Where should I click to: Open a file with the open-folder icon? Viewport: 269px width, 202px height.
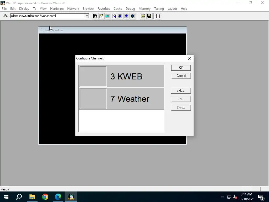143,16
